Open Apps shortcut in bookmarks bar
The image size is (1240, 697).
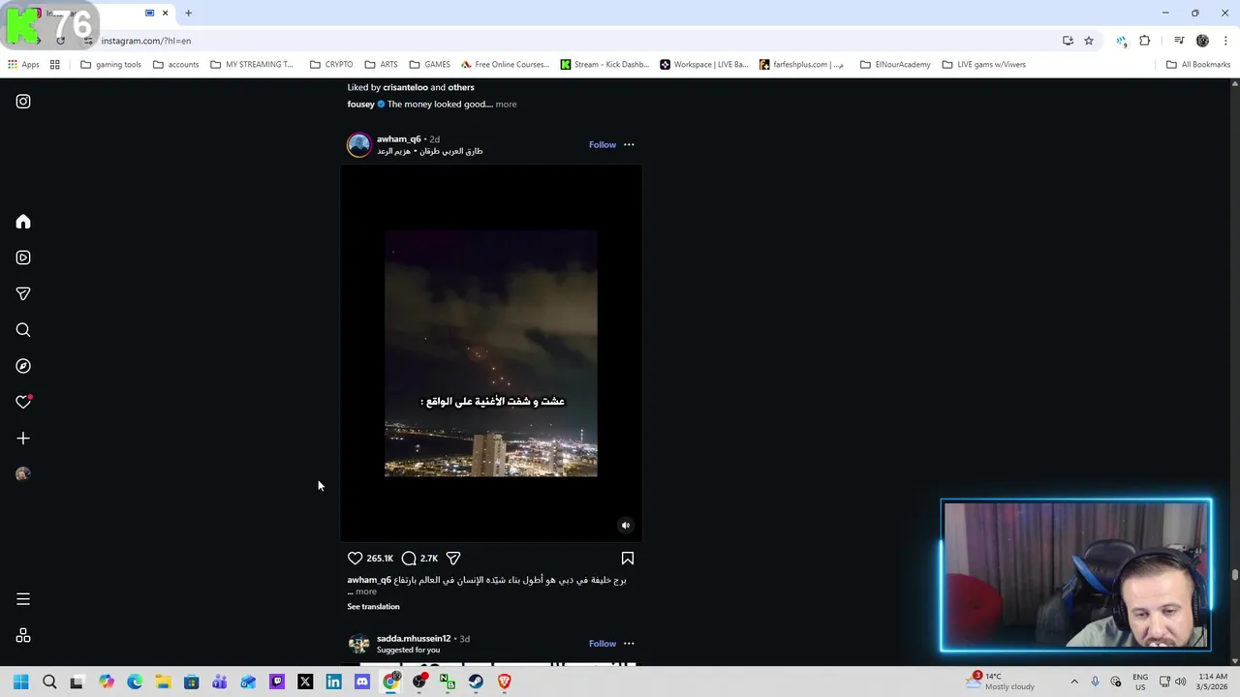point(24,65)
